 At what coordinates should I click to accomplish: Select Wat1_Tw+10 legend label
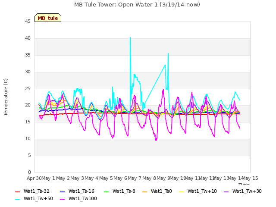pyautogui.click(x=202, y=191)
